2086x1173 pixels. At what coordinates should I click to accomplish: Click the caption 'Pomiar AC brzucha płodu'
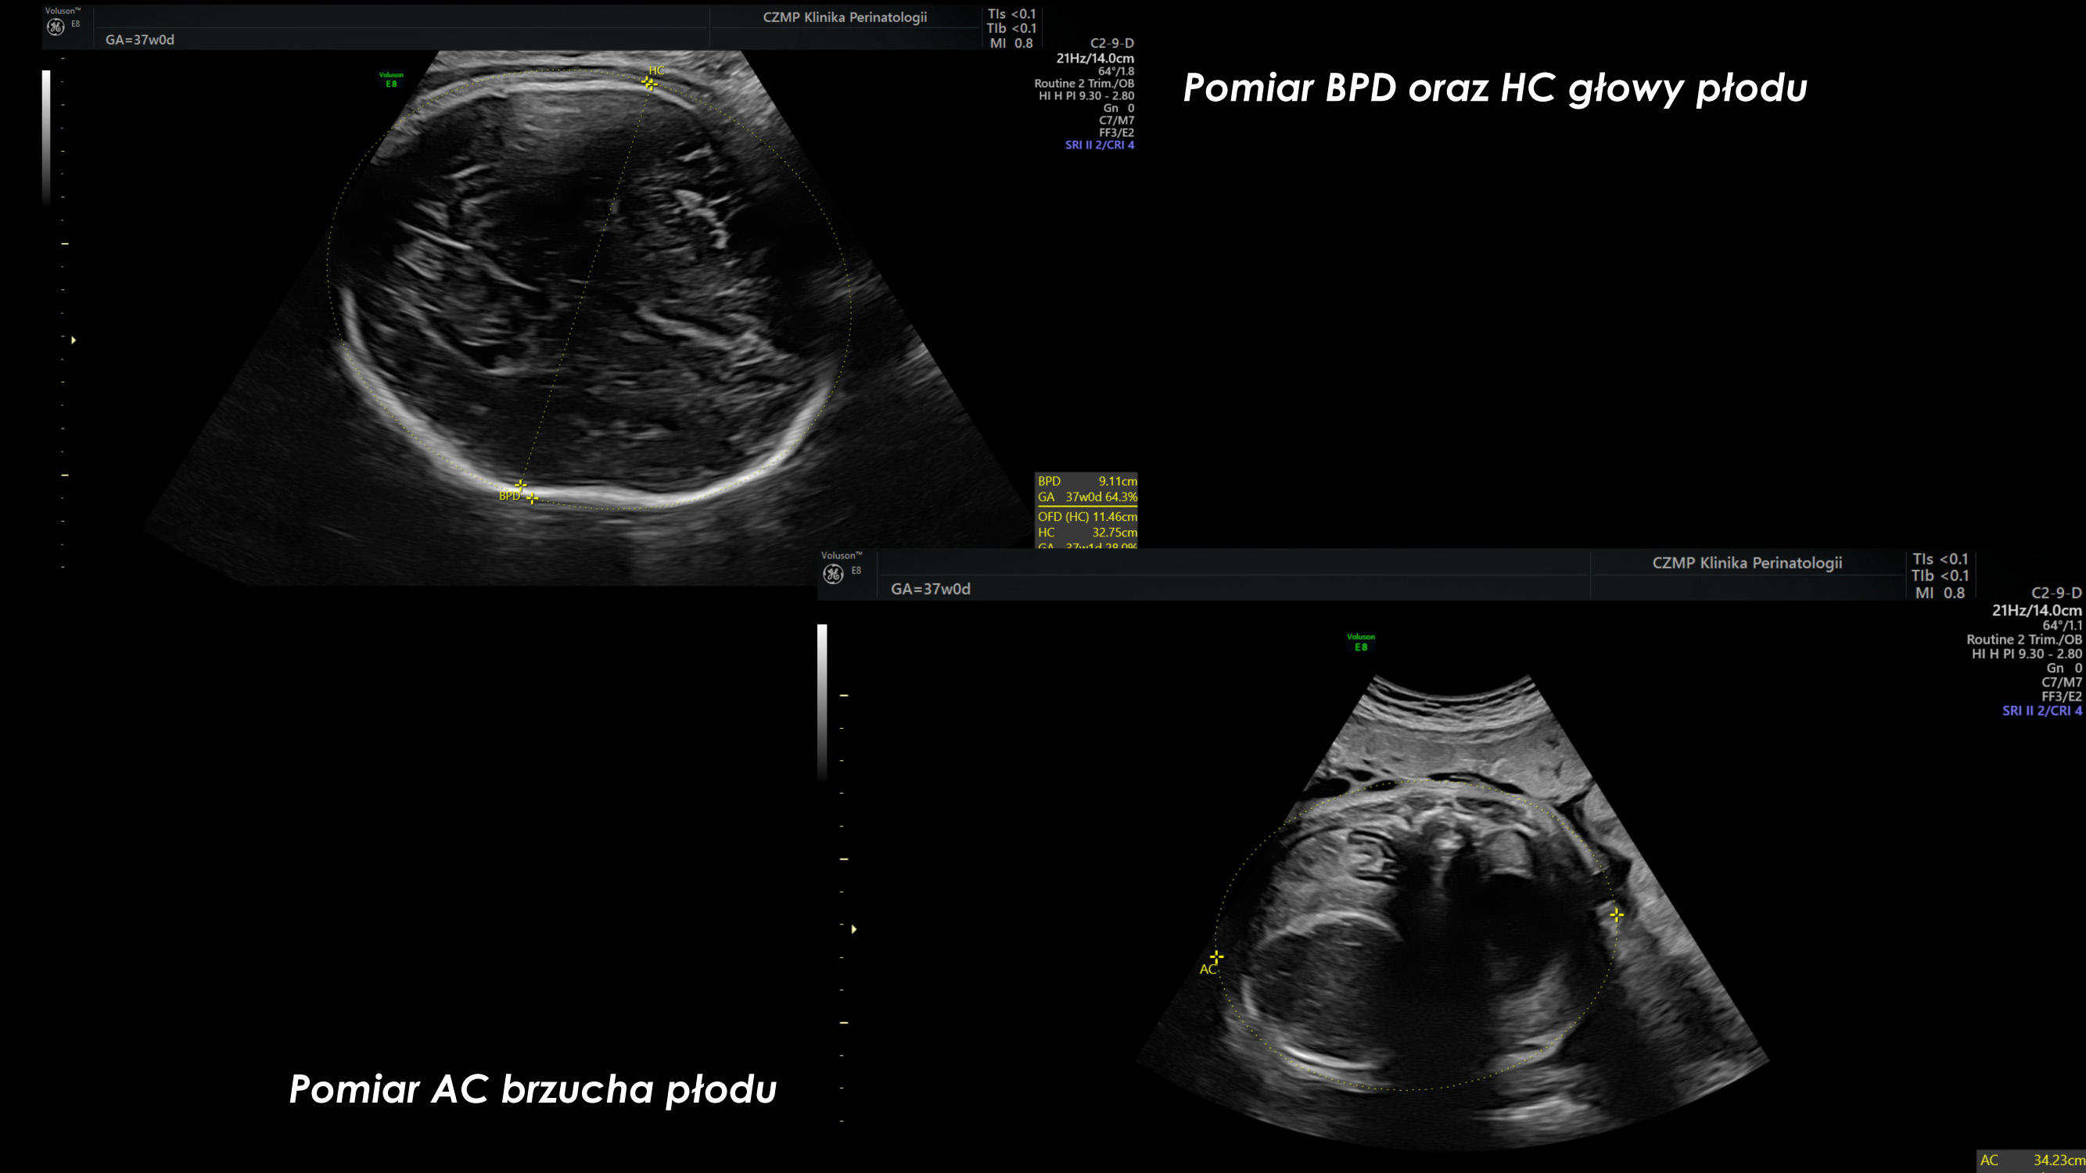click(533, 1089)
